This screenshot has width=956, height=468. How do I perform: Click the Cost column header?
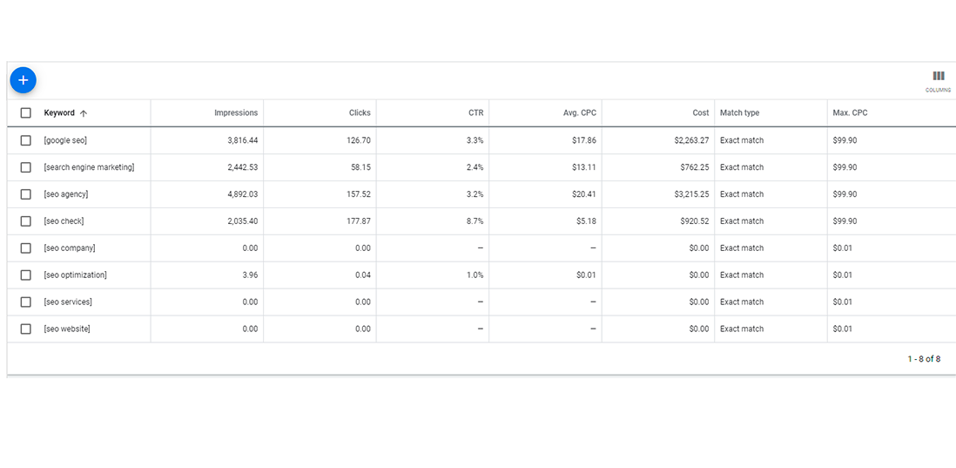[x=701, y=113]
